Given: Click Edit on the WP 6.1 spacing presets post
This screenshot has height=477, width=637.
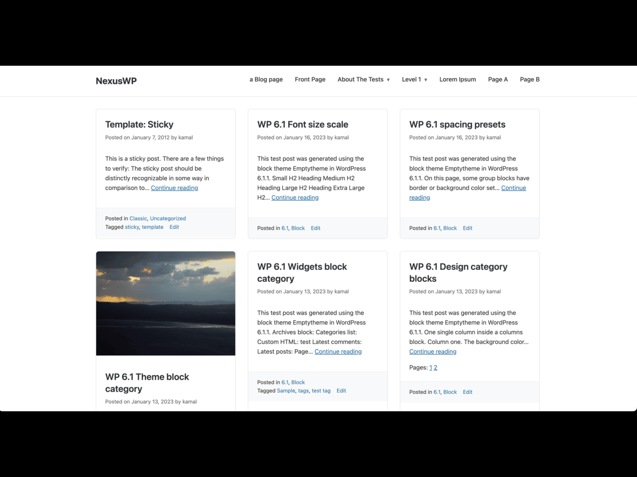Looking at the screenshot, I should click(467, 228).
